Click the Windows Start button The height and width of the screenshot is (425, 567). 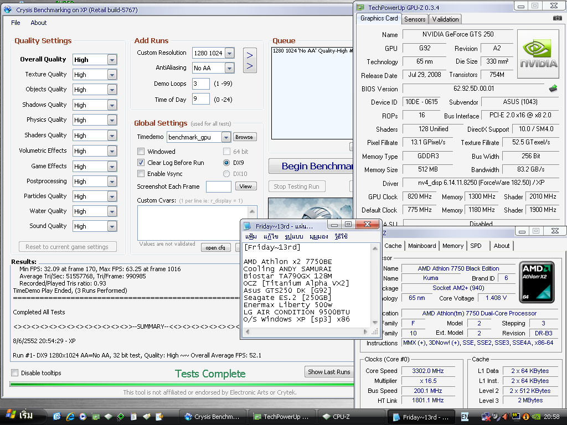click(19, 416)
